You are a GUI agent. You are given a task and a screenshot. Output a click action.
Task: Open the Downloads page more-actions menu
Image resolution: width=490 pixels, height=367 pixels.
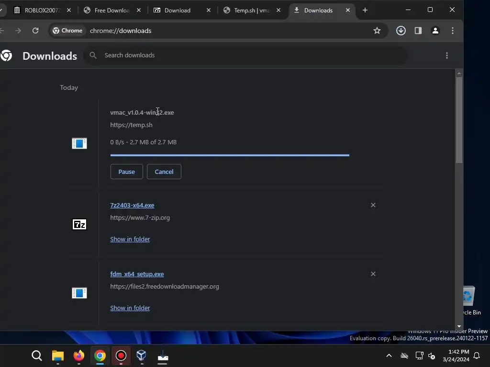447,55
